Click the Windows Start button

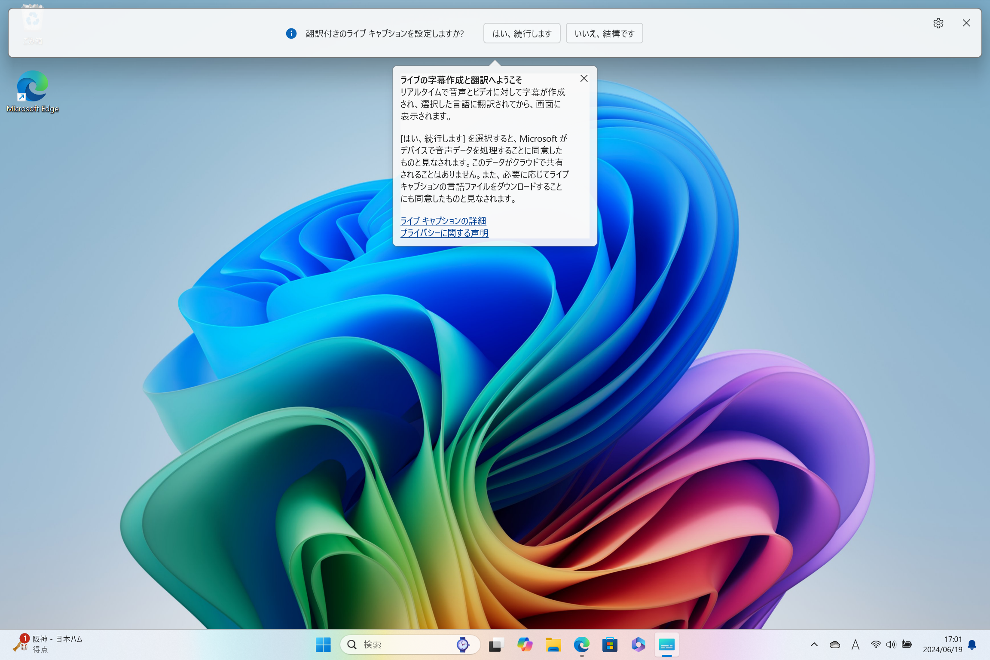tap(323, 645)
